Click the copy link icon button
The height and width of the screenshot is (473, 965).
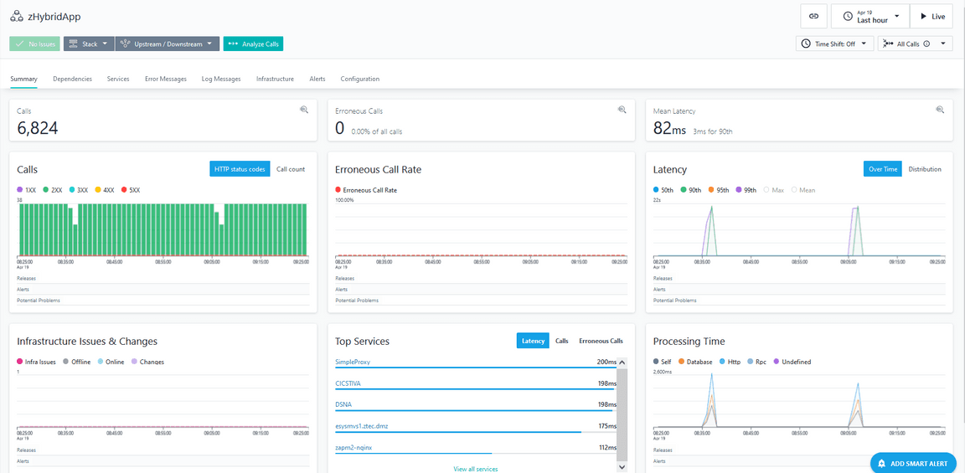pos(813,16)
